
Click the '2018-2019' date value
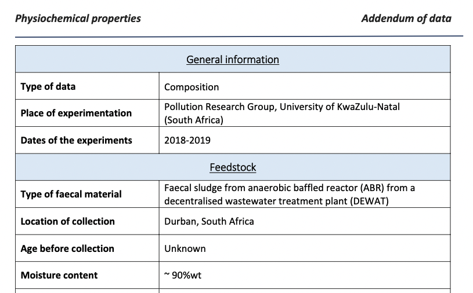(187, 140)
